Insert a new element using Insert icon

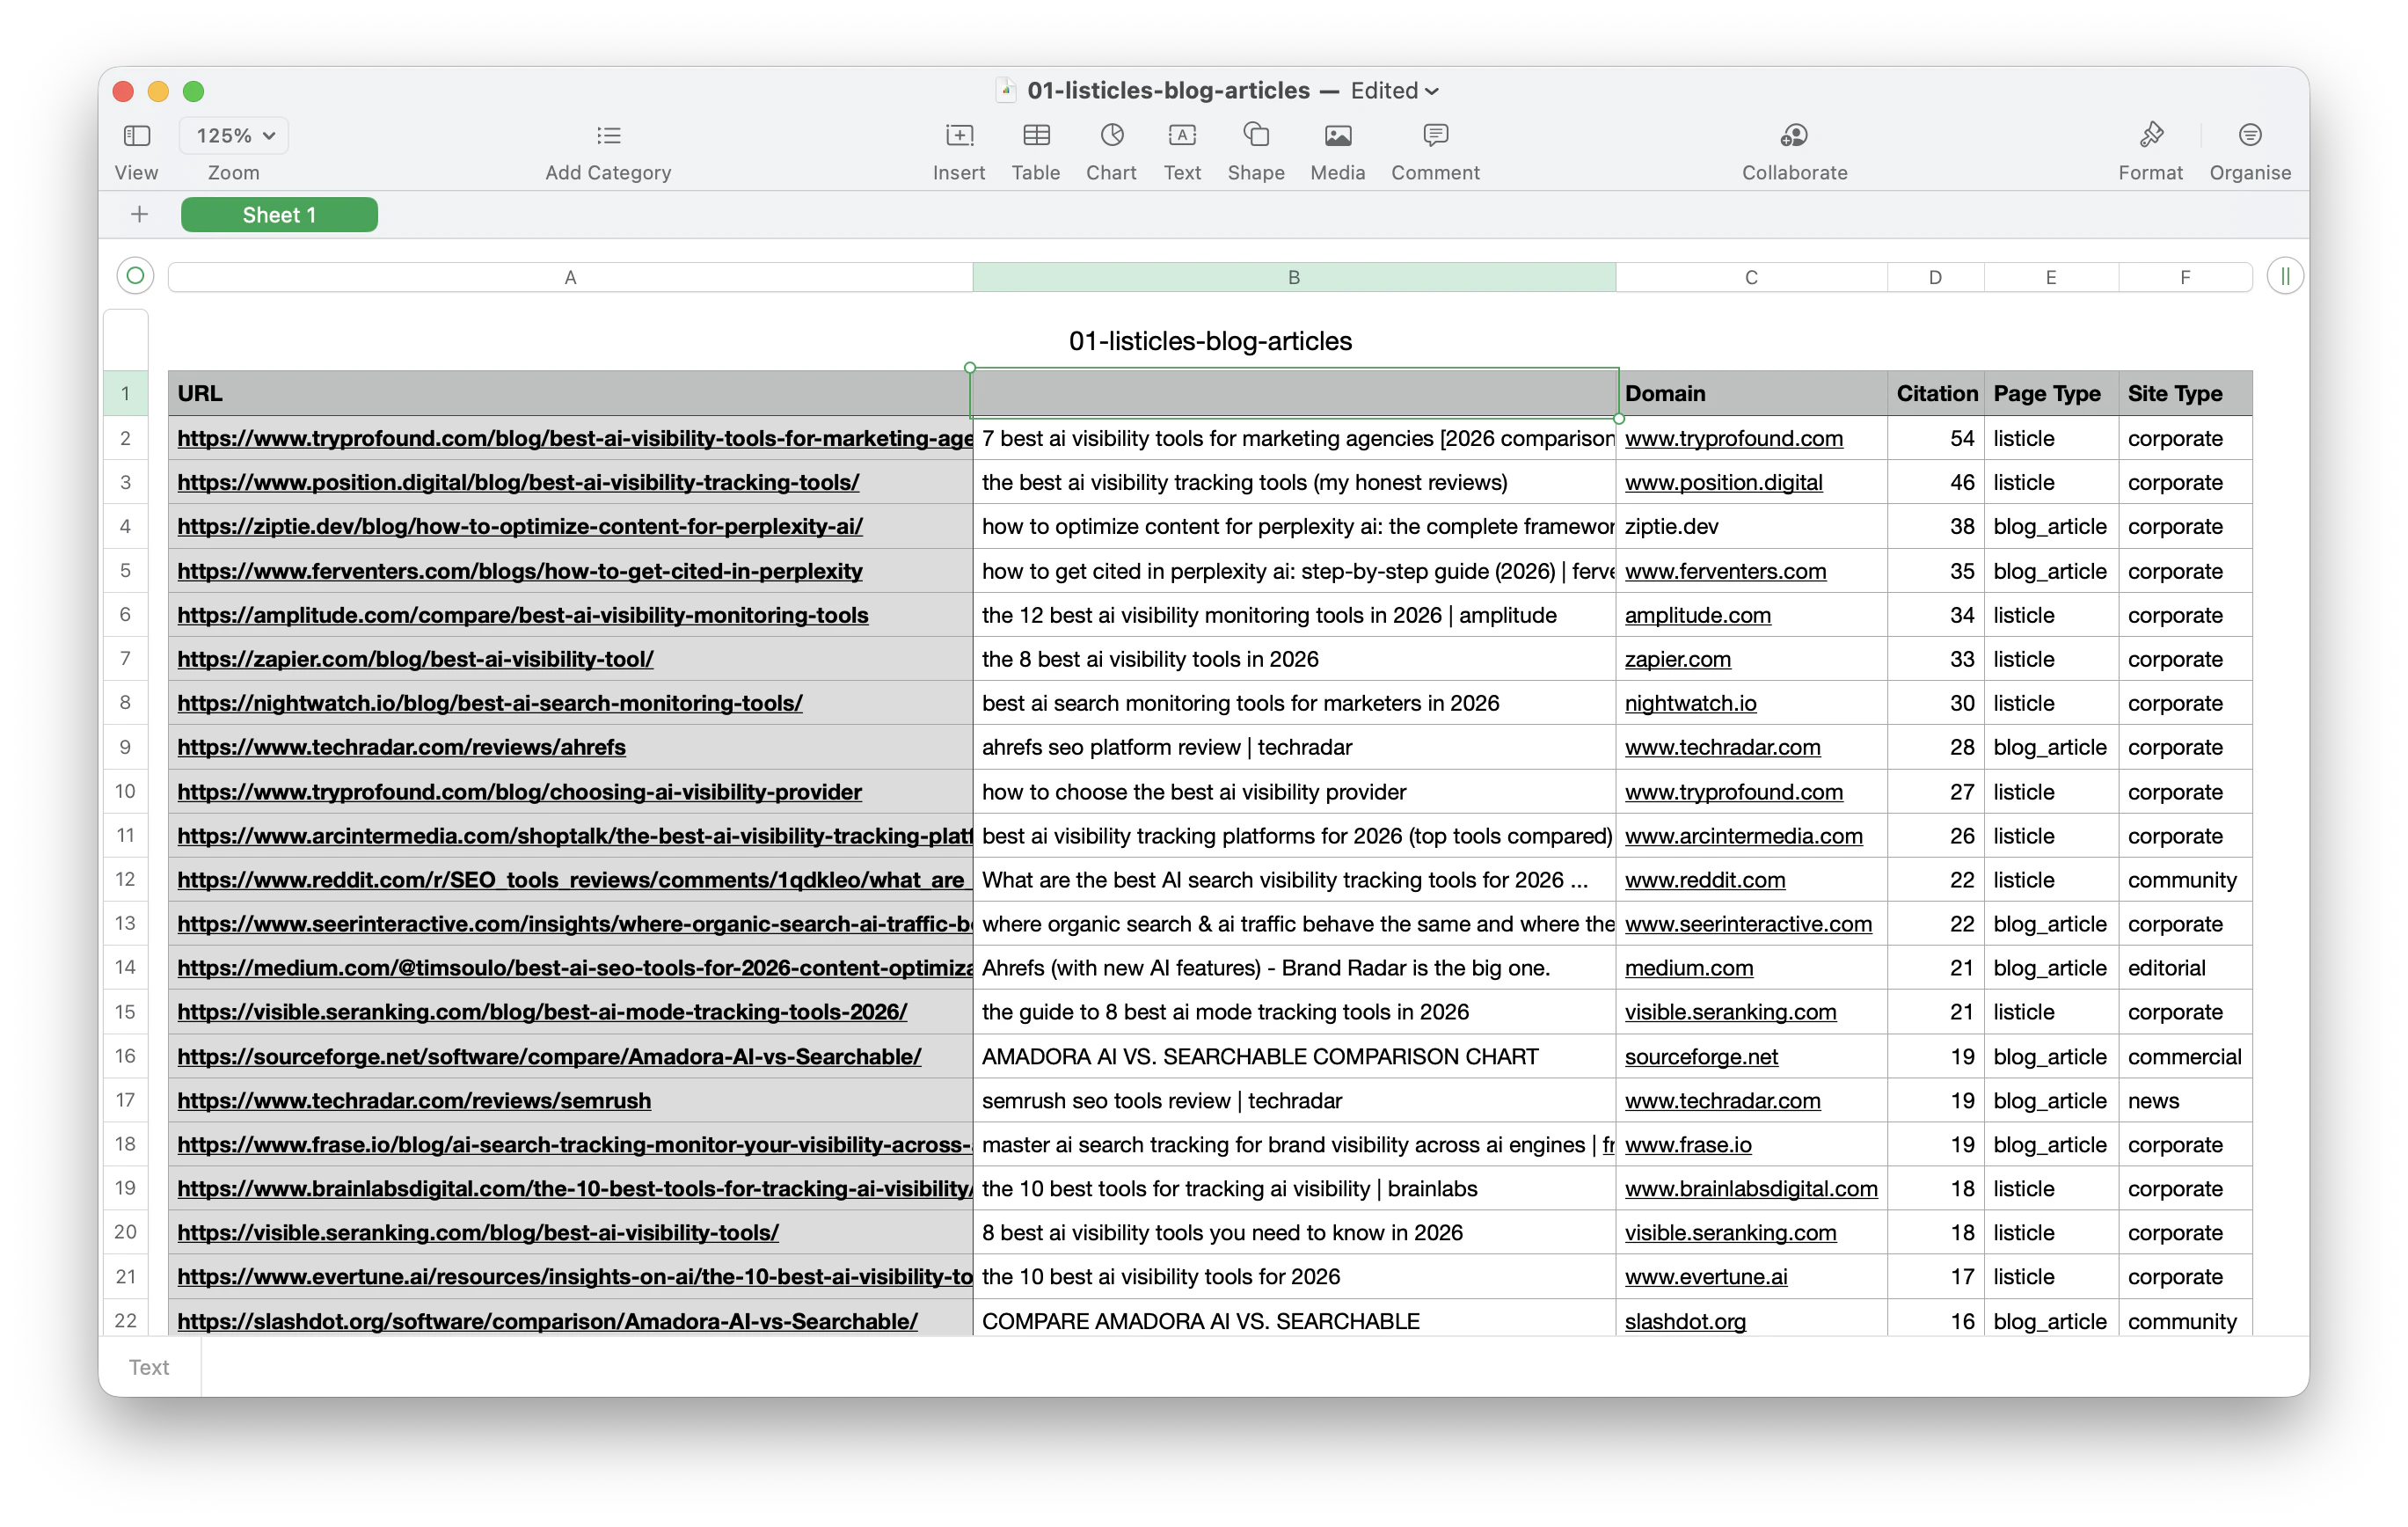coord(958,135)
